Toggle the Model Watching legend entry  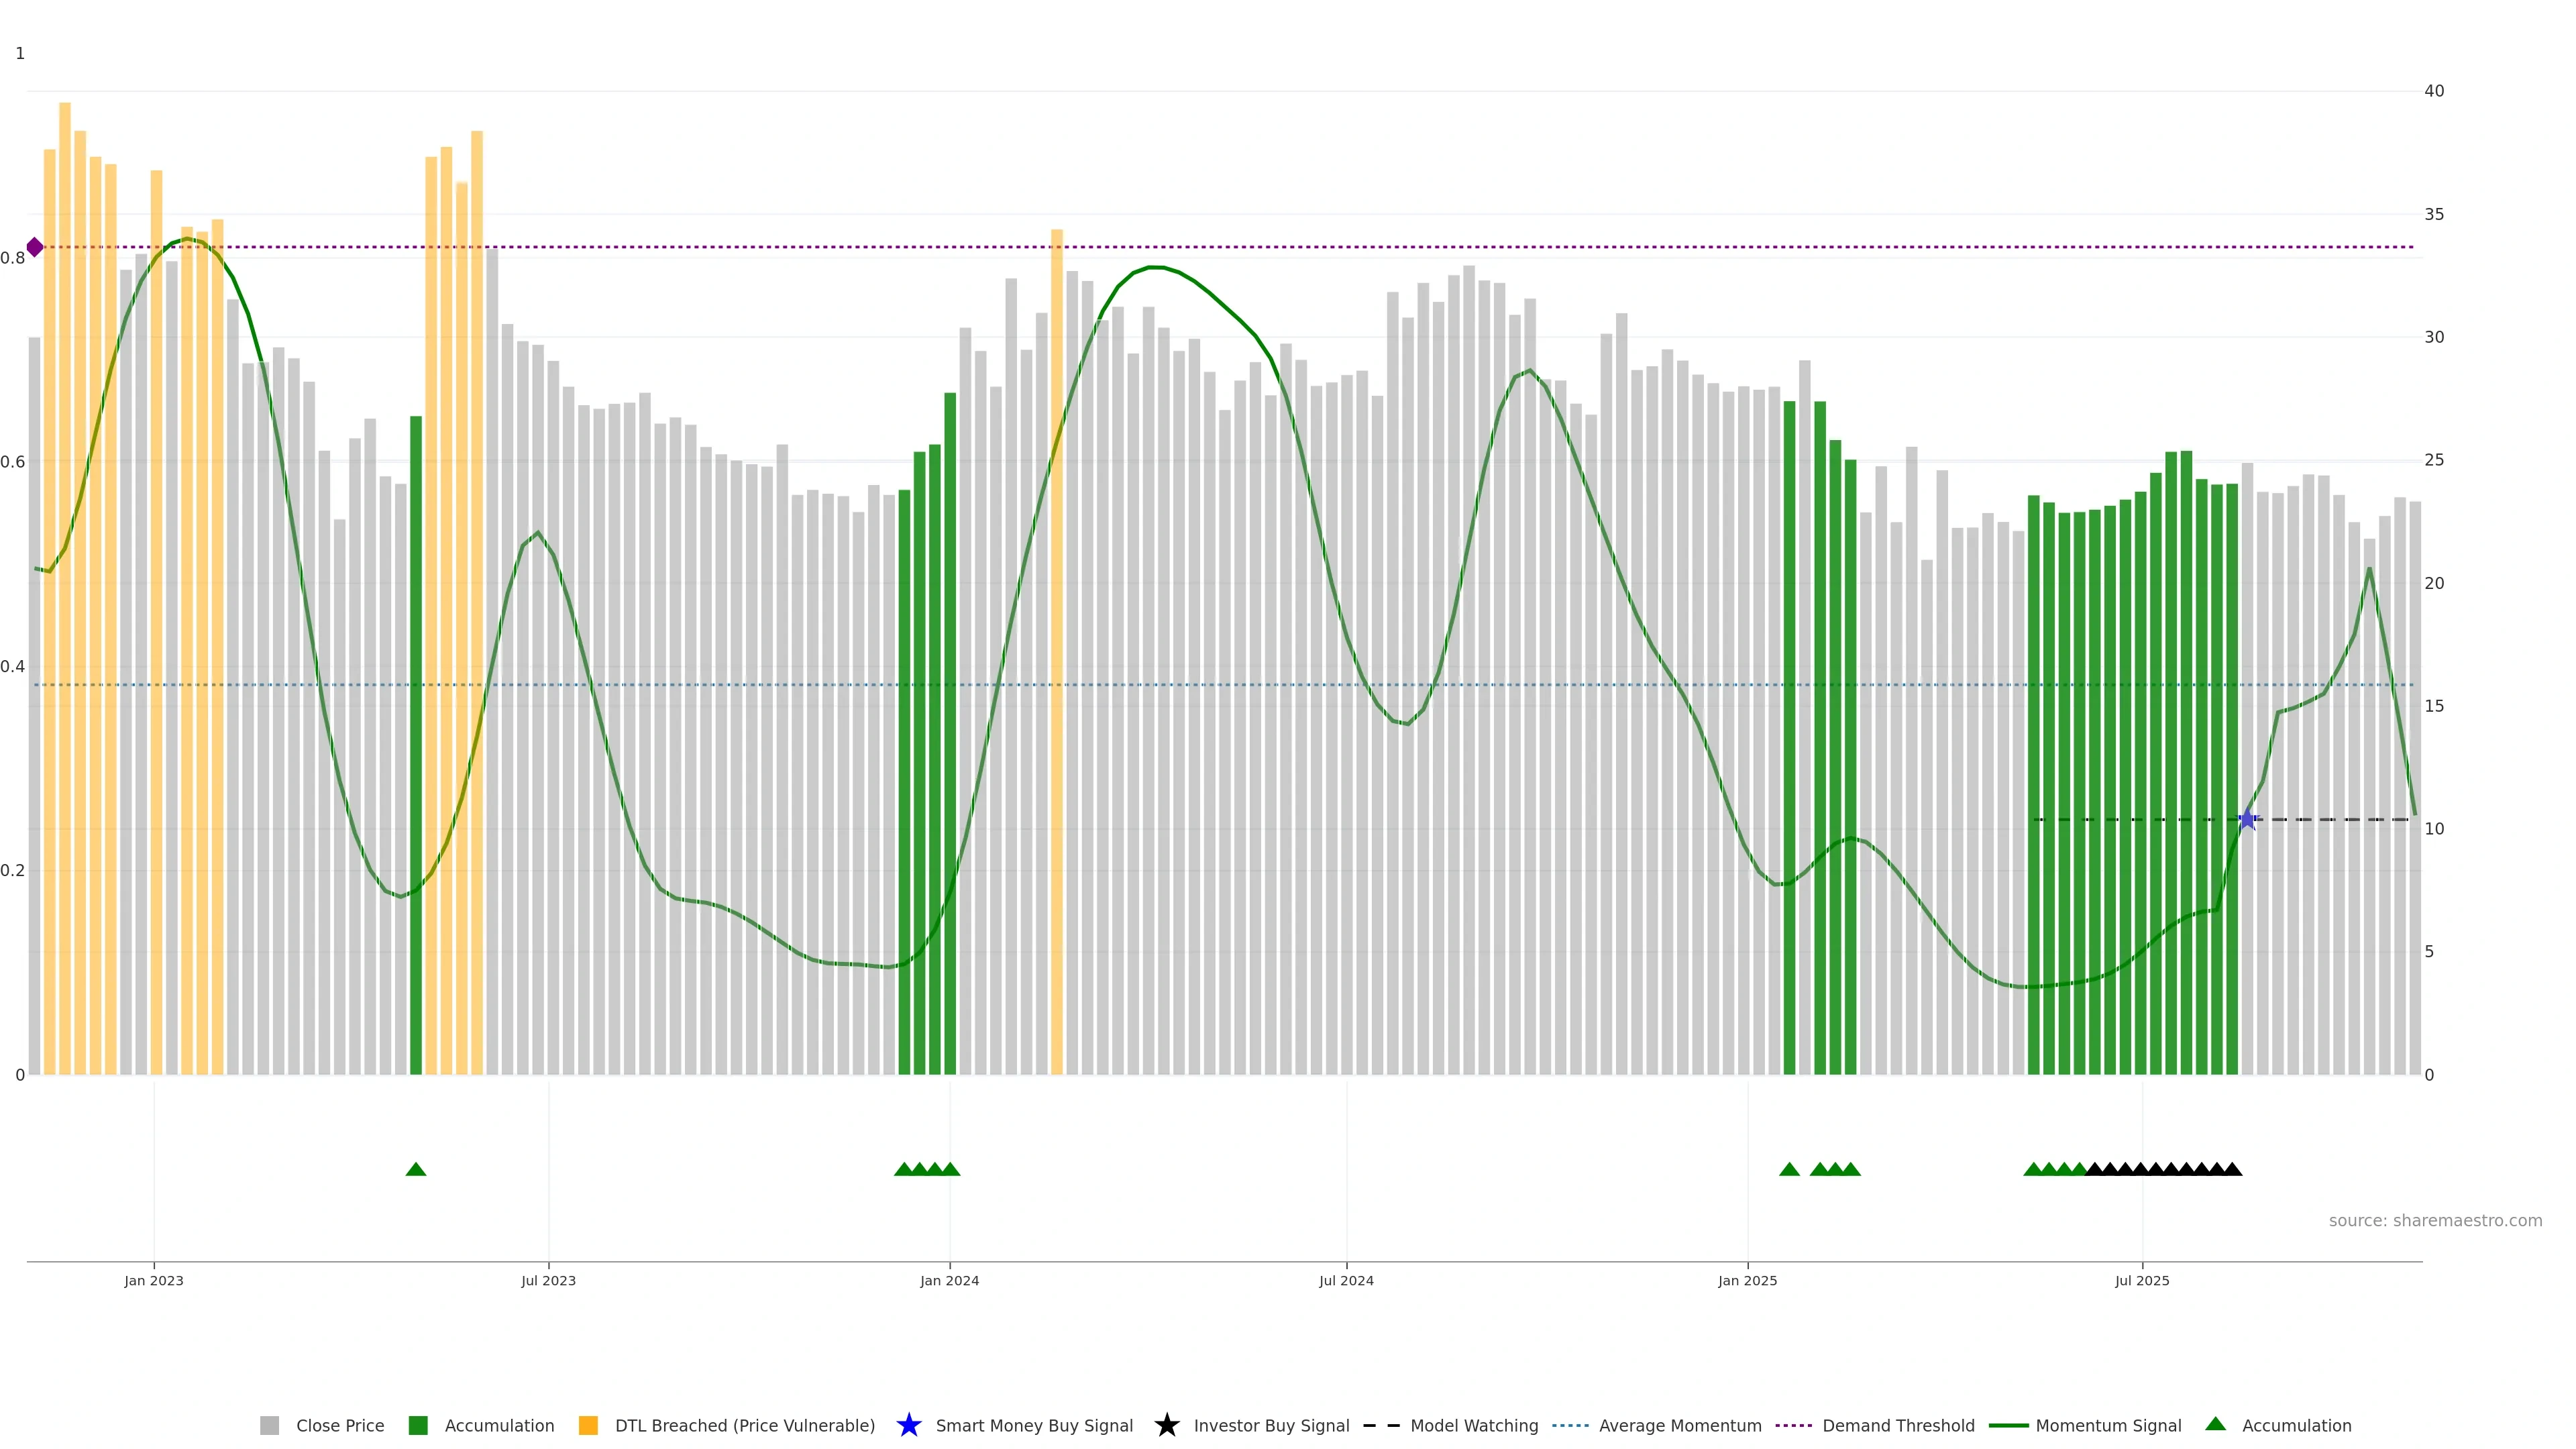tap(1473, 1425)
